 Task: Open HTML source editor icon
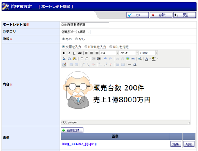coord(133,59)
